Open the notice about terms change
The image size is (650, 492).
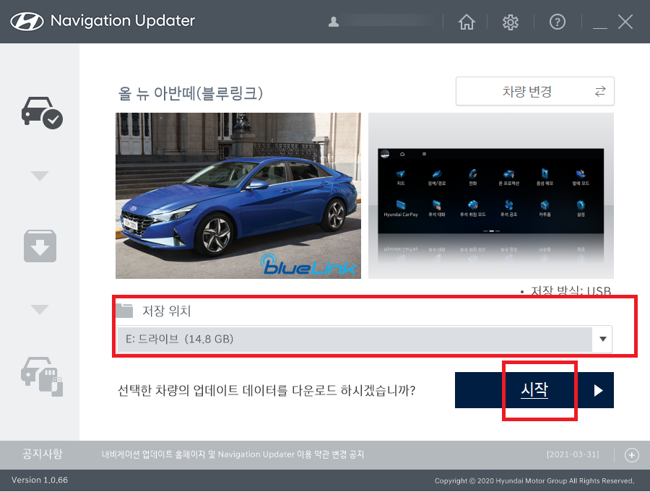233,454
